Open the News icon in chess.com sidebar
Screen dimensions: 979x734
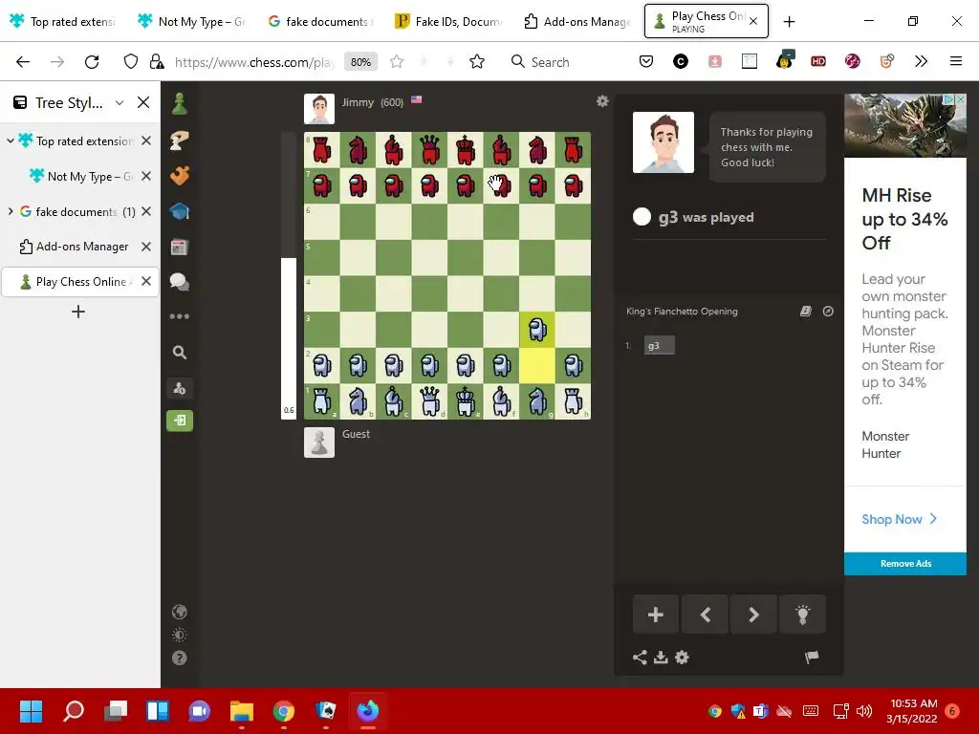tap(179, 248)
